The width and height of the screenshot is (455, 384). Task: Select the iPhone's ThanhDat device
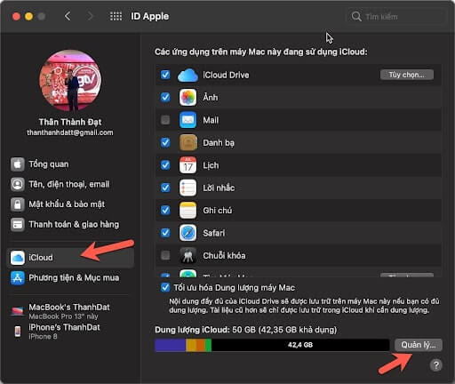(x=70, y=332)
